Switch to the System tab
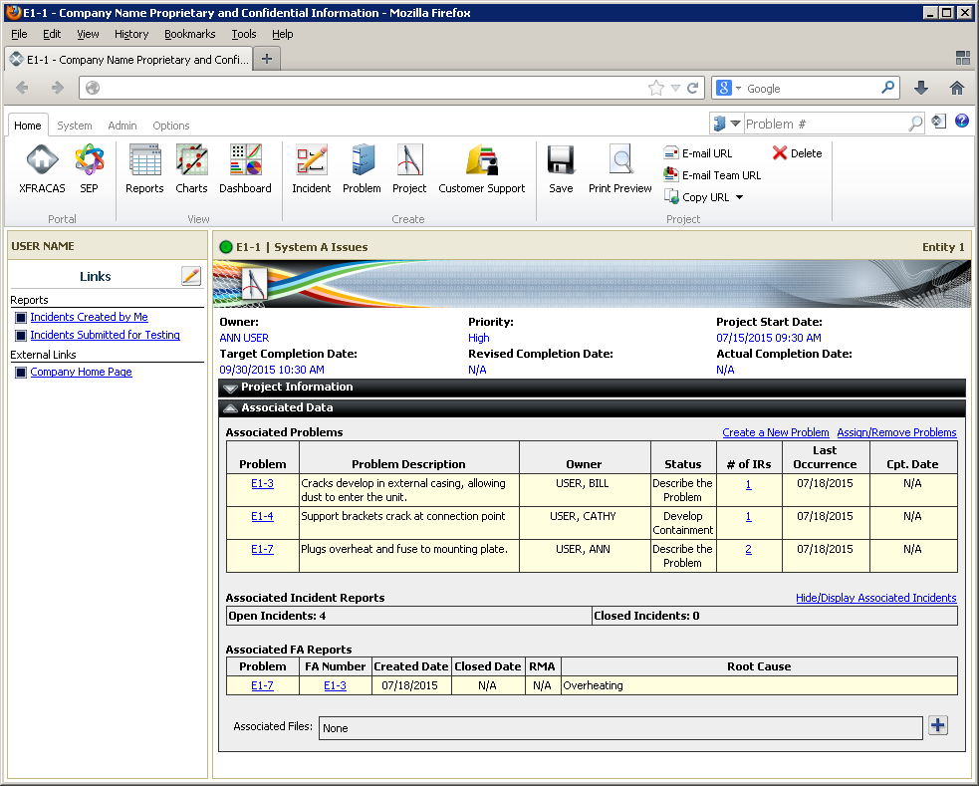Screen dimensions: 979x786 74,126
